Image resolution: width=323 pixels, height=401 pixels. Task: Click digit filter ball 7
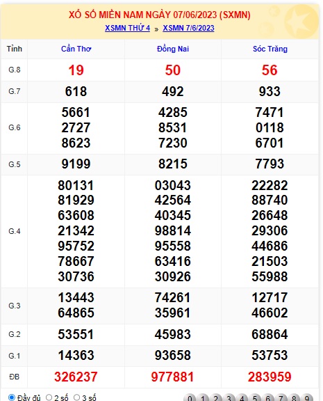pyautogui.click(x=281, y=398)
